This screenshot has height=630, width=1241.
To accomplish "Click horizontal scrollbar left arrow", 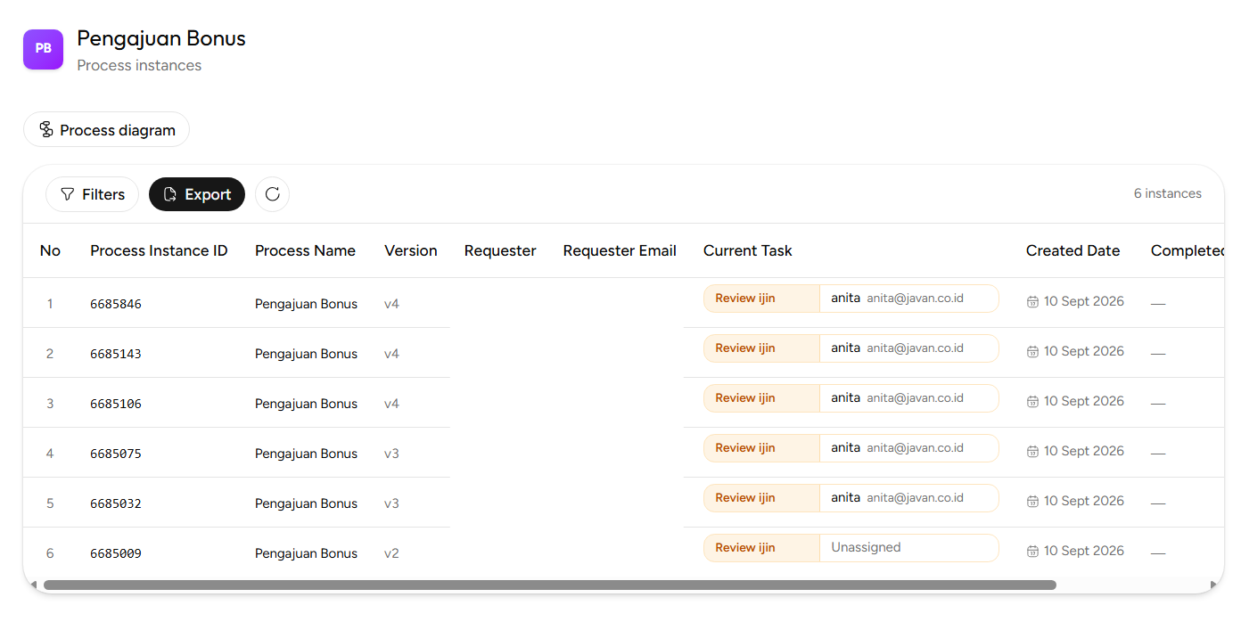I will click(x=33, y=585).
